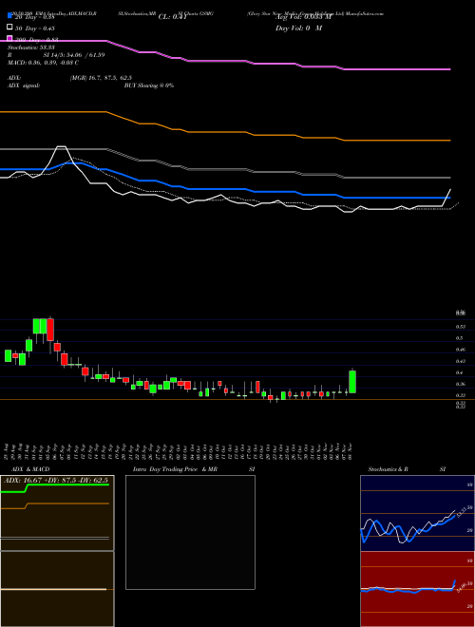
Task: Click the red RSI chart panel
Action: pos(417,589)
